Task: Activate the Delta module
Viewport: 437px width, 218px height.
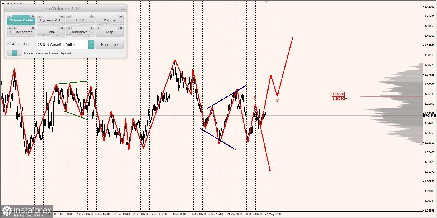Action: 51,32
